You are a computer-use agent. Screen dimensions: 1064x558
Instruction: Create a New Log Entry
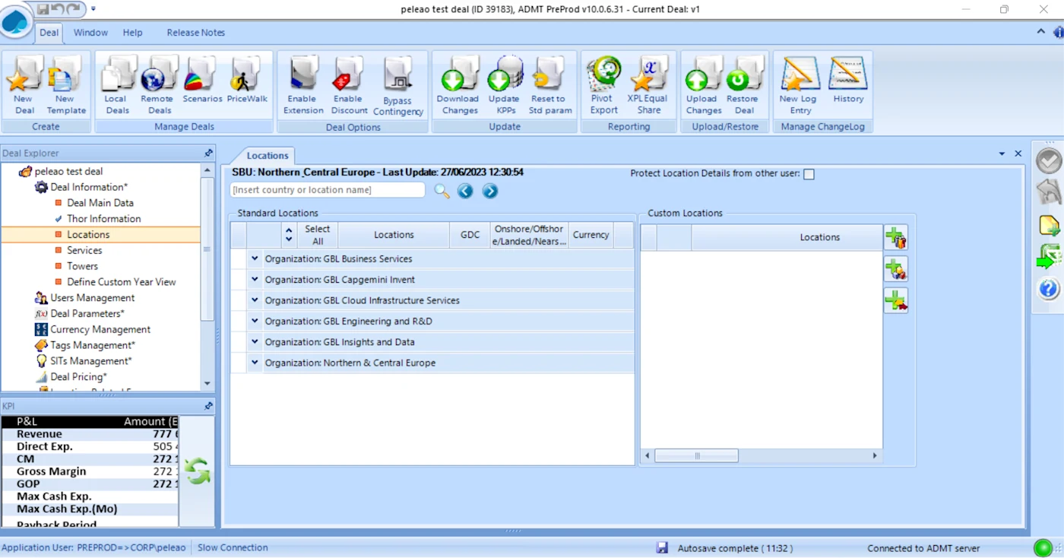(x=798, y=86)
